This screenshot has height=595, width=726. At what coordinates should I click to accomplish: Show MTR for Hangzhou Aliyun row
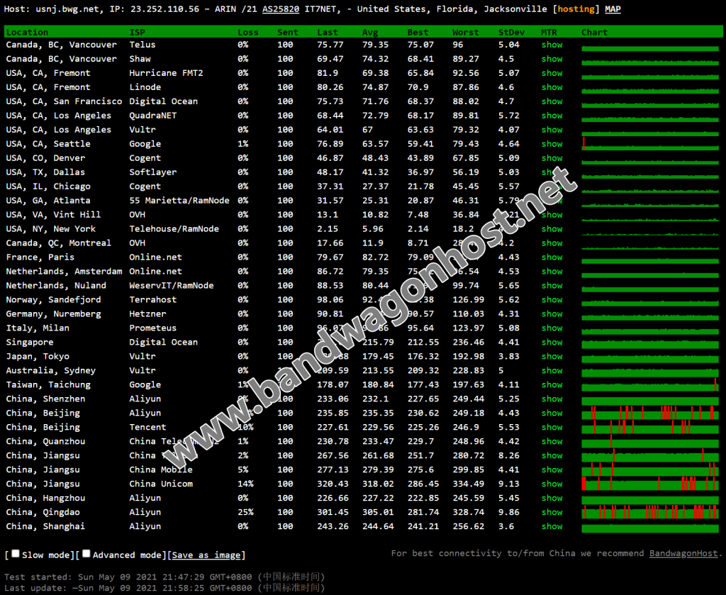pos(552,499)
